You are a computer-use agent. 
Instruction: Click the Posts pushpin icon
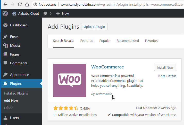tap(5, 37)
